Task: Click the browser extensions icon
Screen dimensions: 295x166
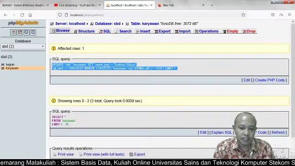Action: coord(281,15)
